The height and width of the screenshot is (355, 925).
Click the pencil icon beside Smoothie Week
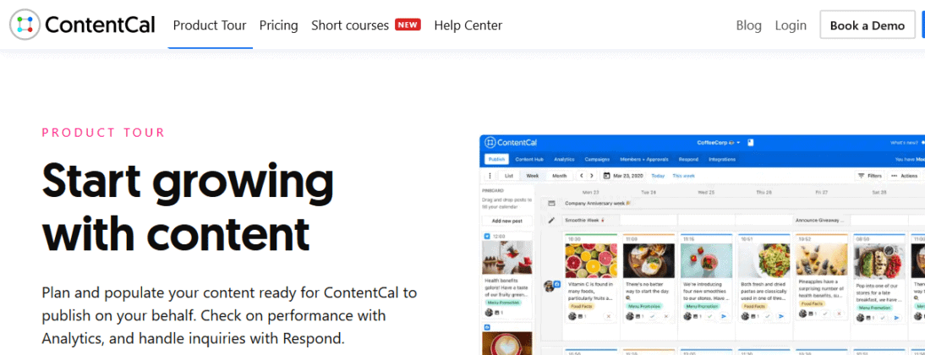click(551, 221)
